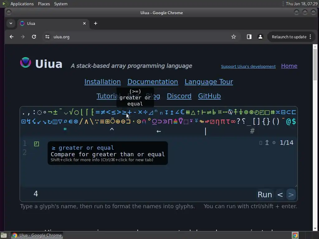Screen dimensions: 319x239
Task: Click the divide ÷ glyph
Action: (x=145, y=112)
